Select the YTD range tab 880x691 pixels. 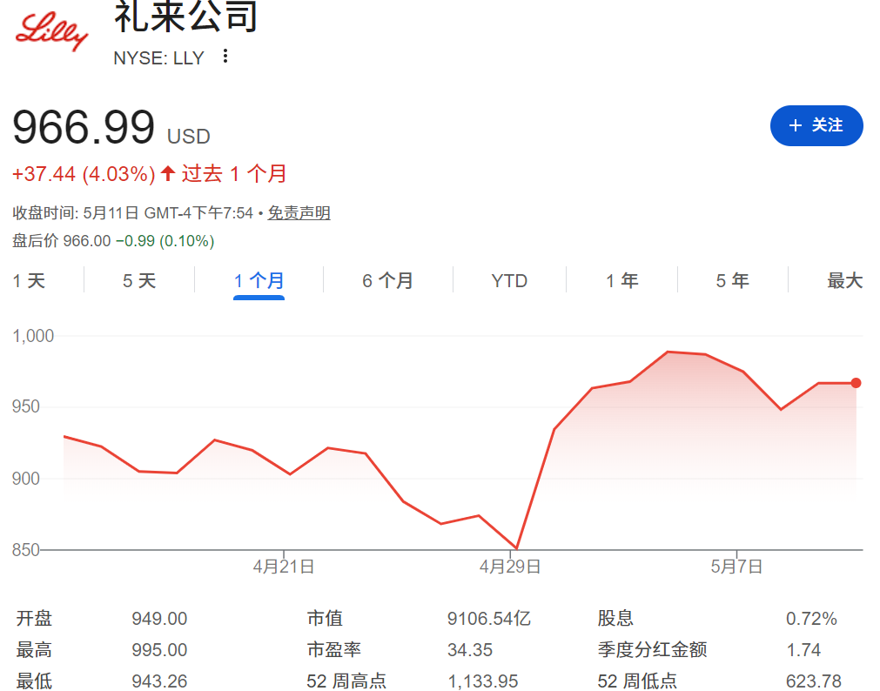(509, 281)
